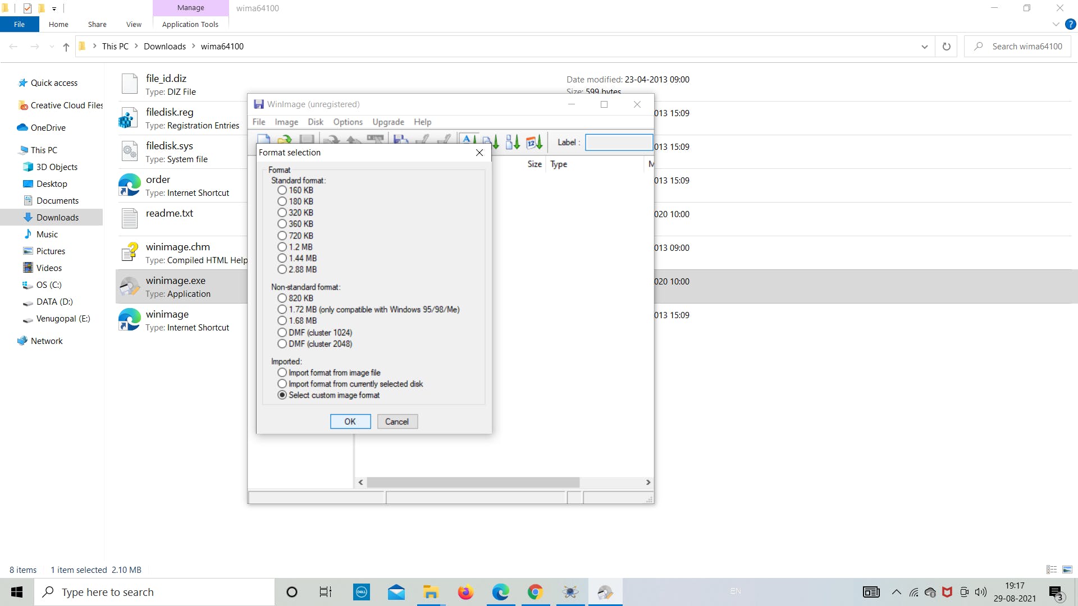Sort by date icon in WinImage toolbar
This screenshot has width=1078, height=606.
[x=534, y=142]
